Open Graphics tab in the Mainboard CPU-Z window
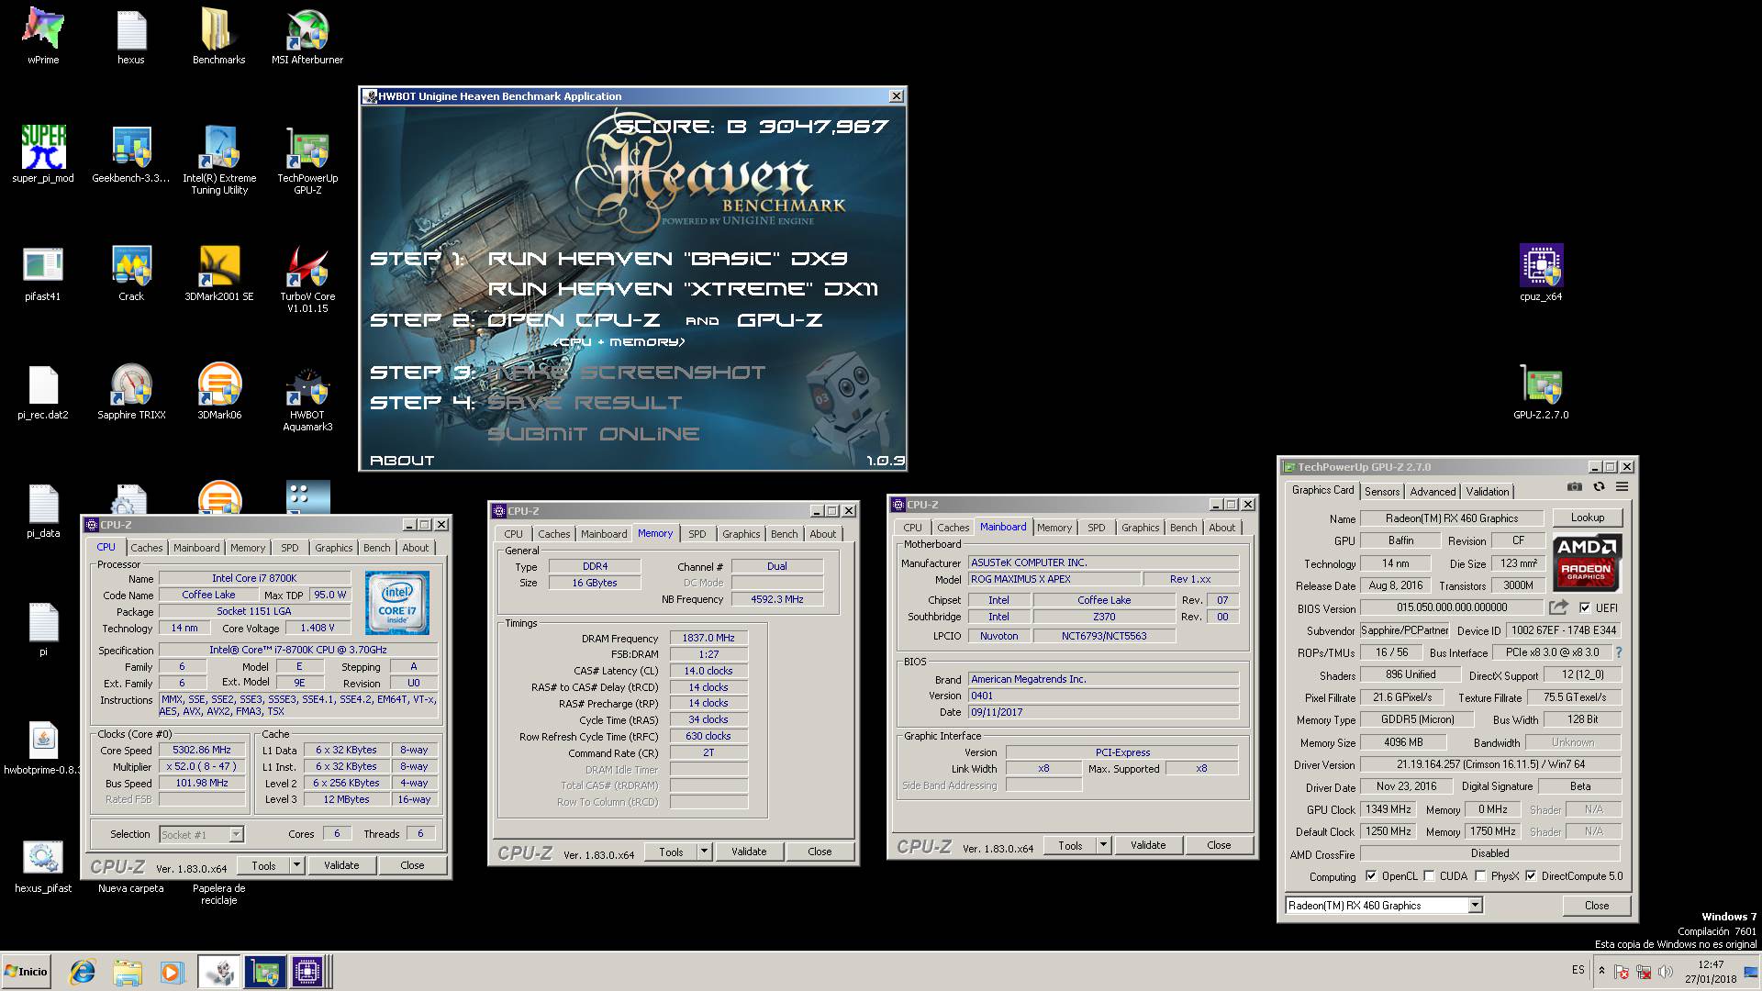The width and height of the screenshot is (1762, 991). pyautogui.click(x=1140, y=528)
